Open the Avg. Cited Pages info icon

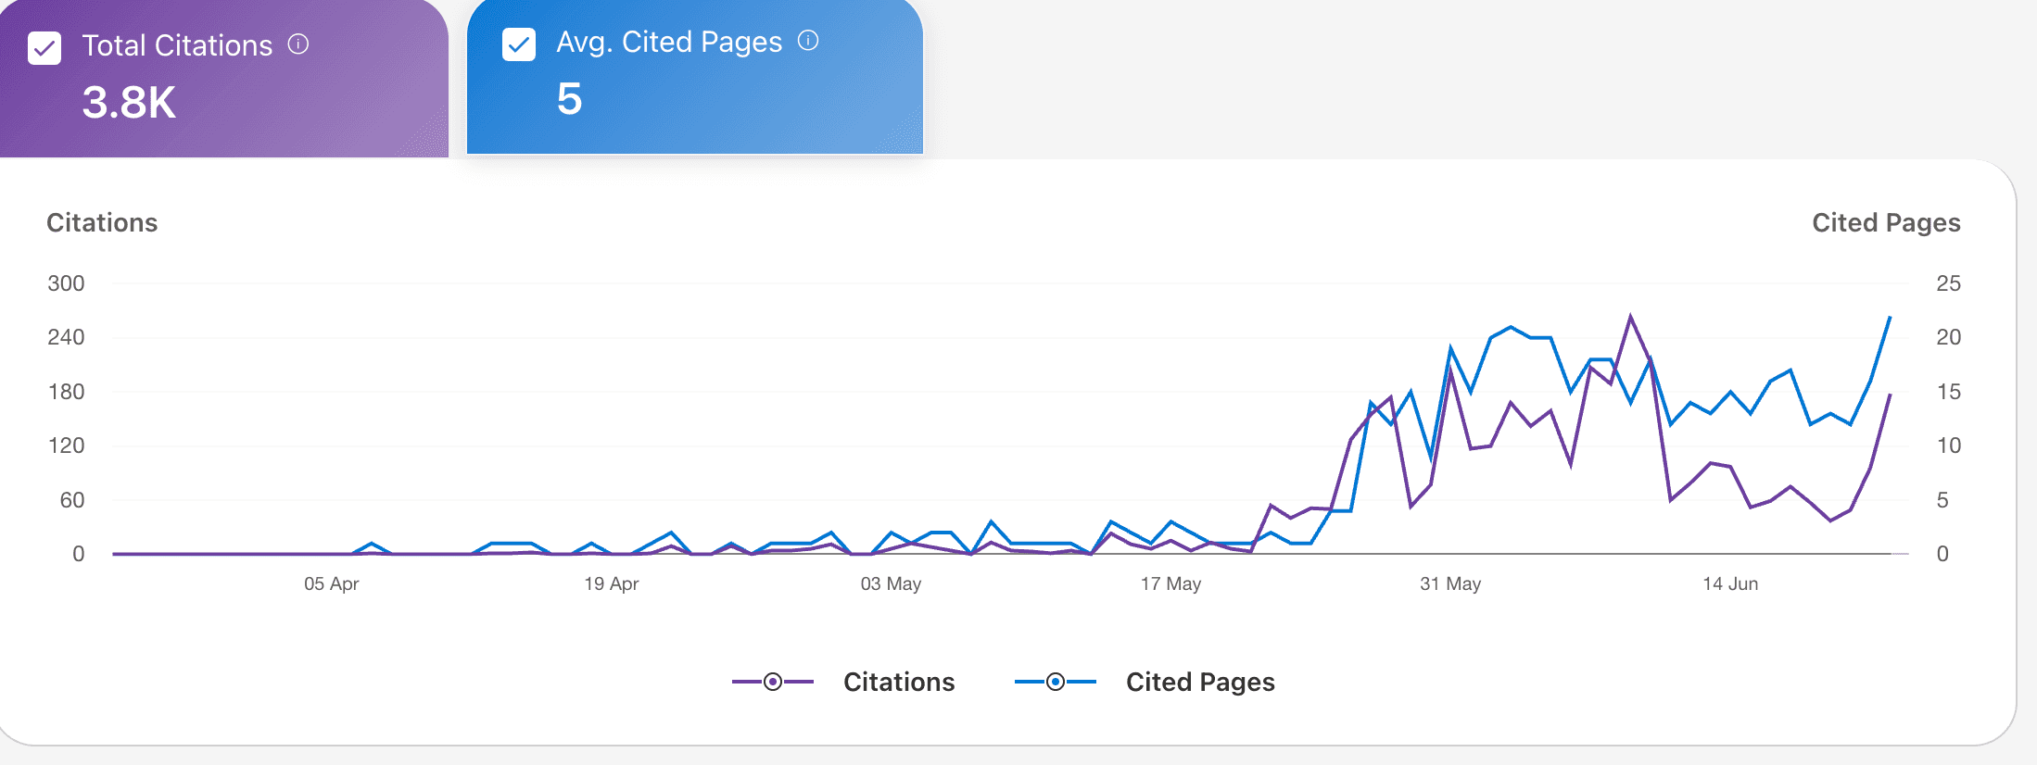tap(808, 41)
